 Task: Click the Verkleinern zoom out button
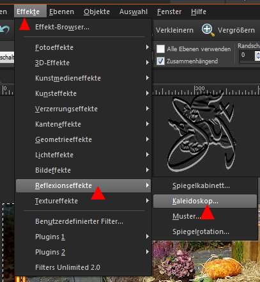click(x=174, y=30)
